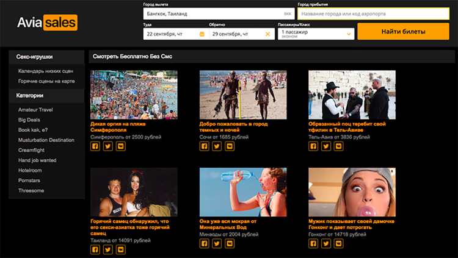Open the Добро пожаловать в город title link
This screenshot has height=258, width=458.
(x=233, y=127)
